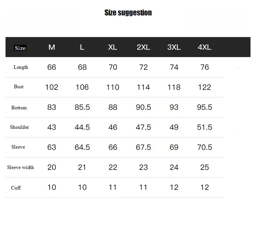256x231 pixels.
Task: Select the Bust row label
Action: click(x=19, y=87)
